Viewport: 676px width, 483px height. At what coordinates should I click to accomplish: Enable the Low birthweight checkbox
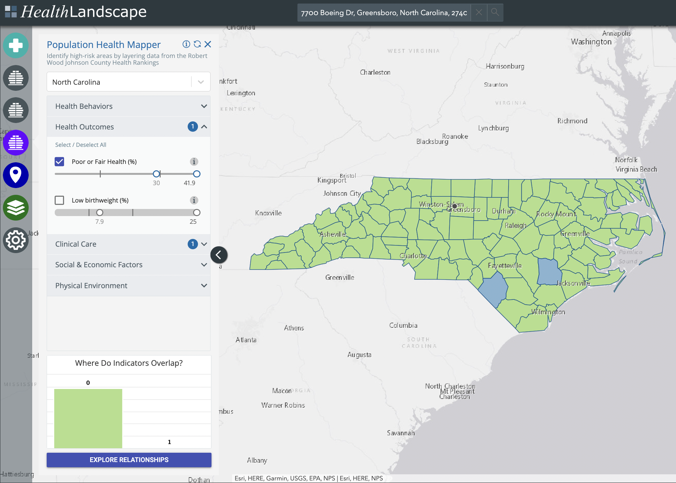[60, 200]
